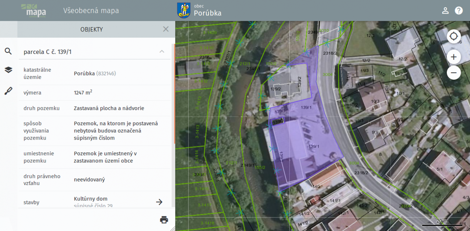Center map on my location
The width and height of the screenshot is (470, 231).
coord(453,36)
